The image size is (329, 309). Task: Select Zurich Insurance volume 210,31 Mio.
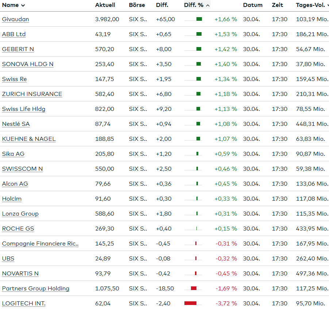312,94
